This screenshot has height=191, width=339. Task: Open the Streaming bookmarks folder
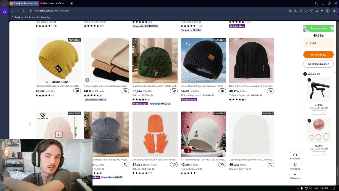point(44,17)
